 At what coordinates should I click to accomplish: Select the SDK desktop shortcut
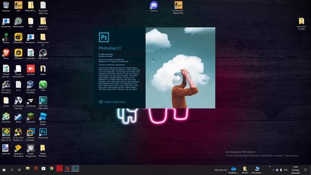coord(18,6)
